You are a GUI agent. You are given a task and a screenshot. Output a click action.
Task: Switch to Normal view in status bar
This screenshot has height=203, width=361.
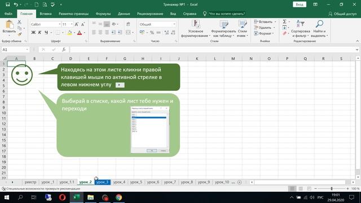pyautogui.click(x=292, y=188)
